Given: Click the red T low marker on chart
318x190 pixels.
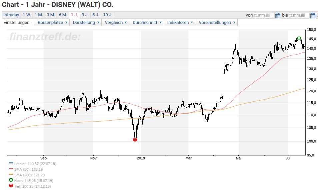Looking at the screenshot, I should click(x=135, y=140).
